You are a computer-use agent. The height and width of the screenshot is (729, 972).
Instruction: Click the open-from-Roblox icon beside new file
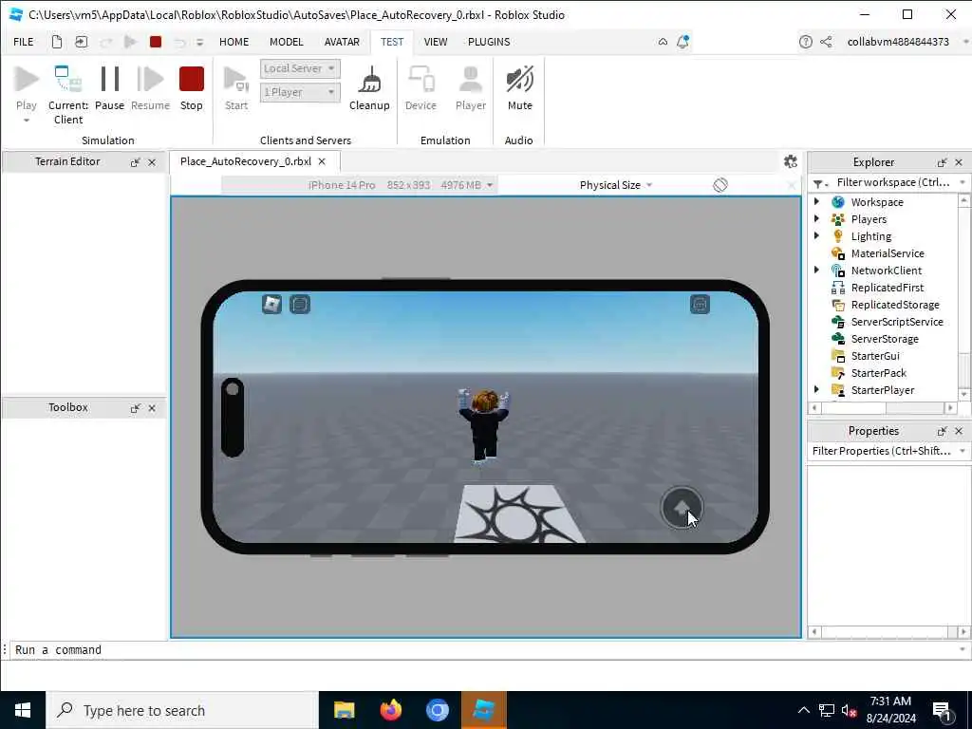click(82, 42)
